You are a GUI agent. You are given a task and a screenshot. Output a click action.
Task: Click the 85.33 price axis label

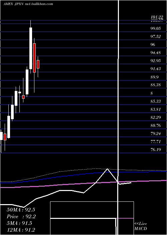pos(156,101)
